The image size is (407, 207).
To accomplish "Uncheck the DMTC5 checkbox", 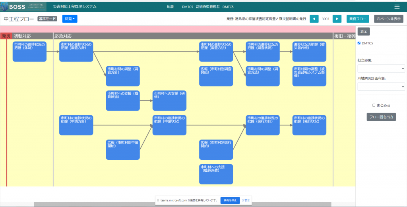I will (x=359, y=43).
